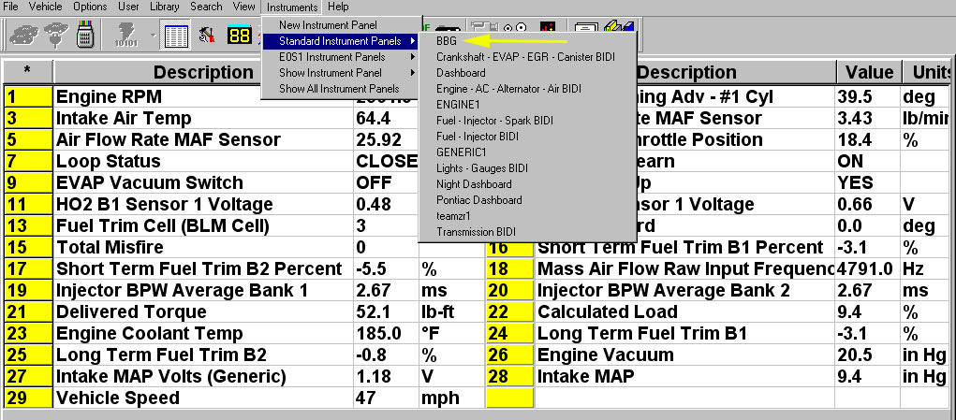The height and width of the screenshot is (420, 956).
Task: Click the handheld scan tool icon
Action: (x=85, y=36)
